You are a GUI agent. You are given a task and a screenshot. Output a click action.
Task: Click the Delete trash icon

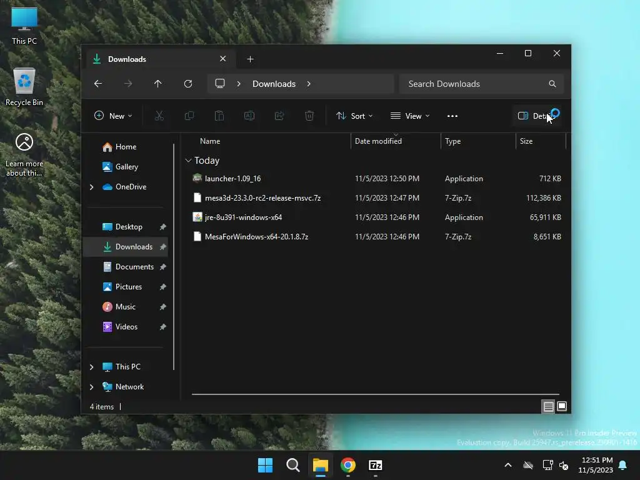pyautogui.click(x=309, y=116)
